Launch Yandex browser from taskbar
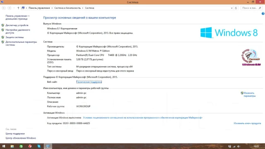This screenshot has width=265, height=149. (30, 146)
